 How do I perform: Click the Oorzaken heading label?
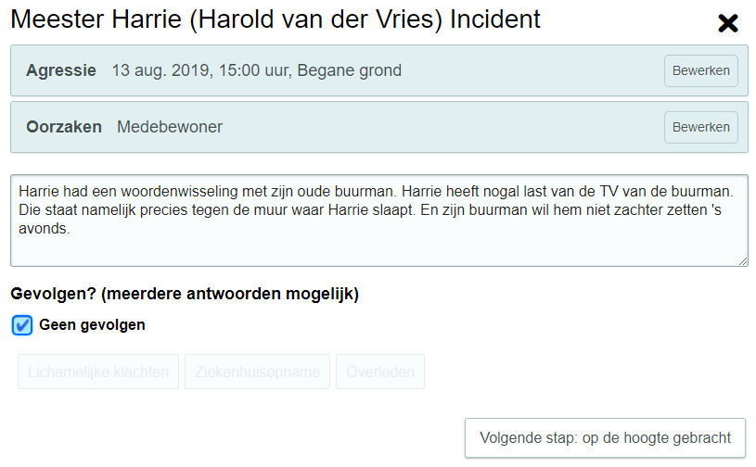[64, 127]
